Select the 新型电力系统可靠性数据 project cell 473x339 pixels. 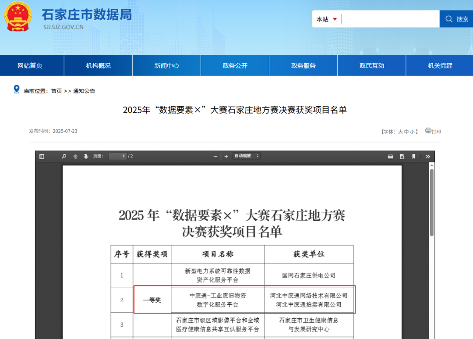click(218, 275)
